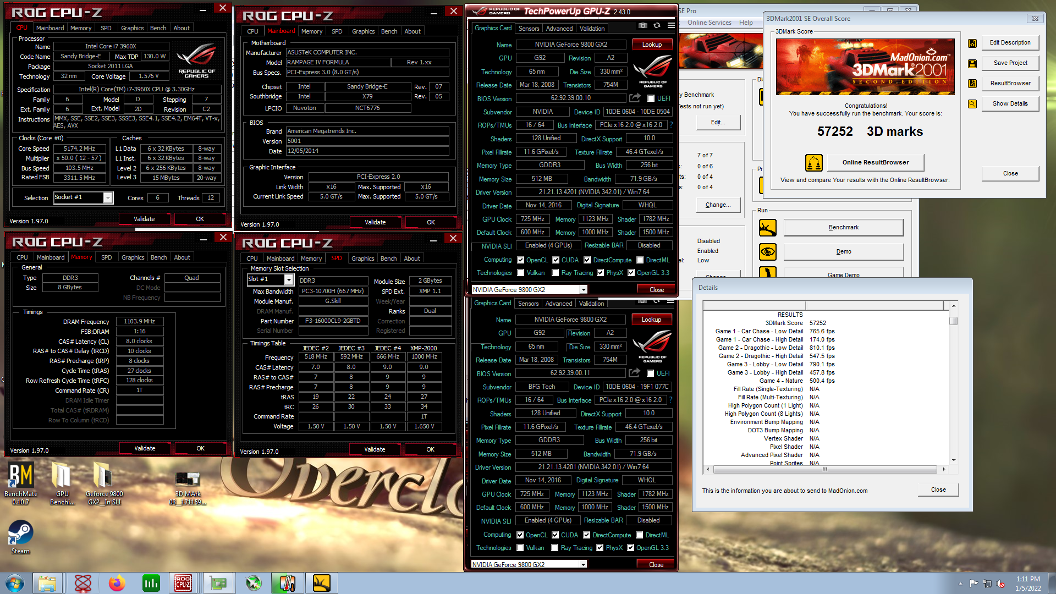The height and width of the screenshot is (594, 1056).
Task: Click the icon left of Online ResultBrowser
Action: pos(814,163)
